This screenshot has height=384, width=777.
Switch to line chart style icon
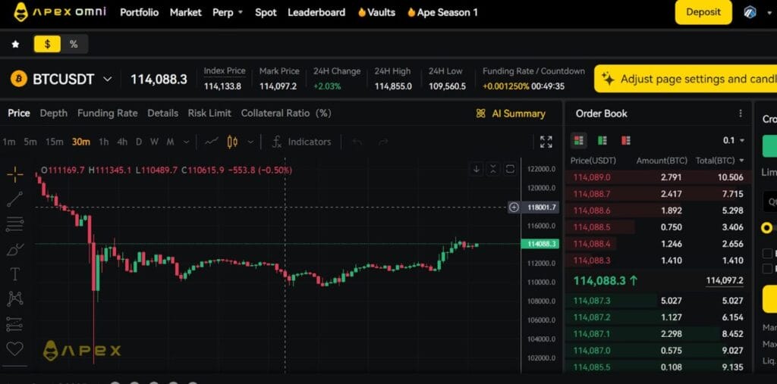212,142
